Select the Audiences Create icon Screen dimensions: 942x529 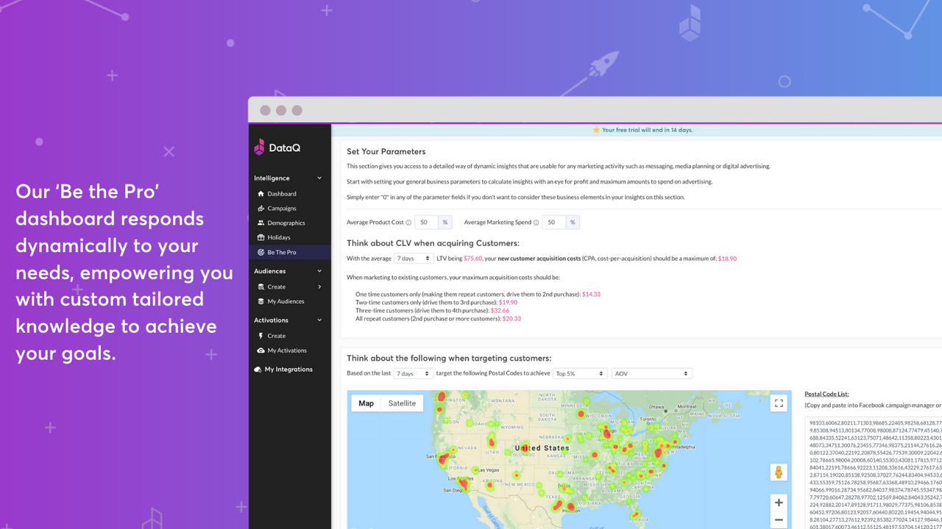point(261,287)
